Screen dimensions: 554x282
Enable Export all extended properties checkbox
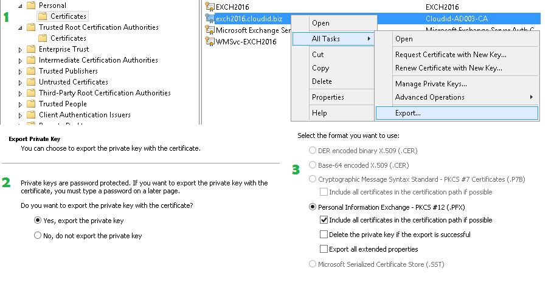[324, 249]
